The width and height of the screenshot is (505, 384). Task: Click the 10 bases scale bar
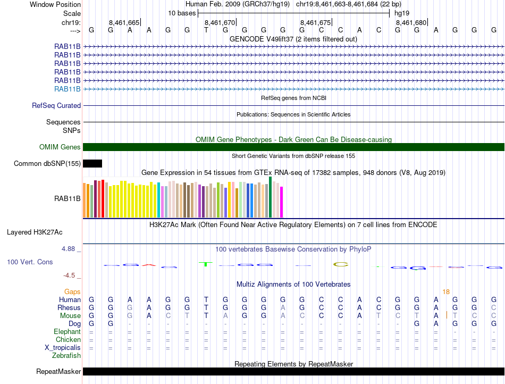(293, 13)
